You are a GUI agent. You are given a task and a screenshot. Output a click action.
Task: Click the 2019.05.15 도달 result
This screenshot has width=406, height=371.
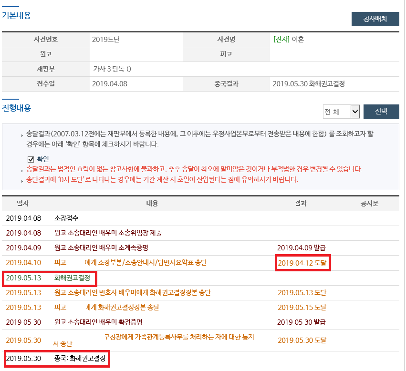(x=302, y=308)
